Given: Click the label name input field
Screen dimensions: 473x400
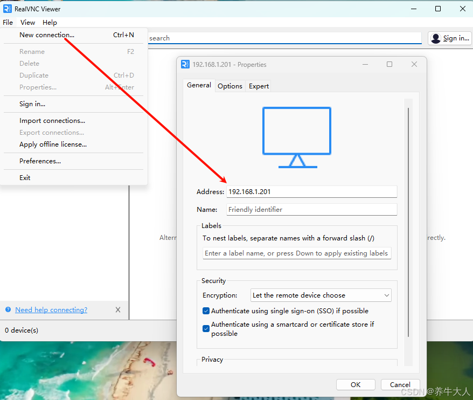Looking at the screenshot, I should [x=297, y=253].
